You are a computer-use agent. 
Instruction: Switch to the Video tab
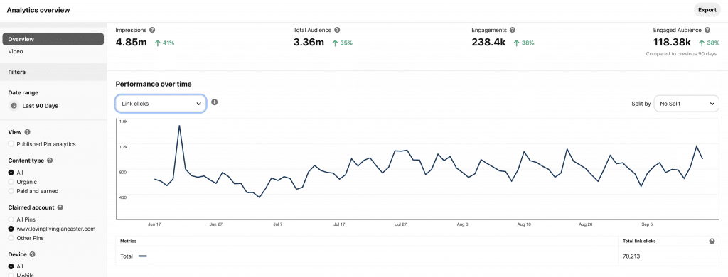16,52
